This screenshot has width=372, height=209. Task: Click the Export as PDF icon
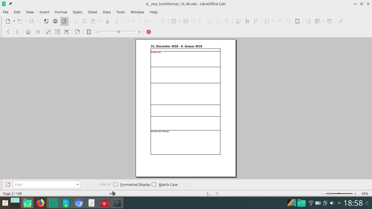coord(46,21)
